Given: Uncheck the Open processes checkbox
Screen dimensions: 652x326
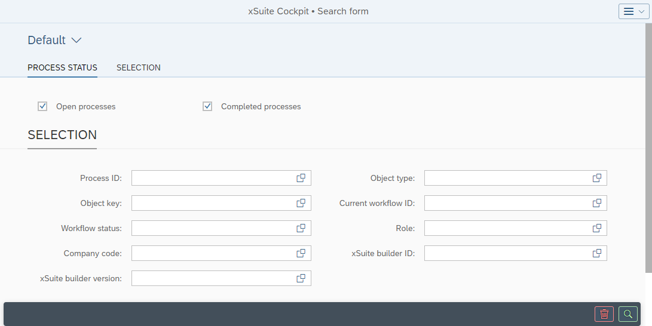Looking at the screenshot, I should [42, 106].
